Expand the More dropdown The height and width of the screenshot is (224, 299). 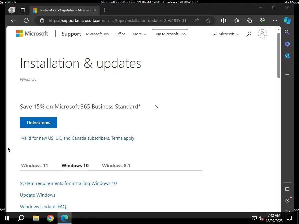(139, 34)
